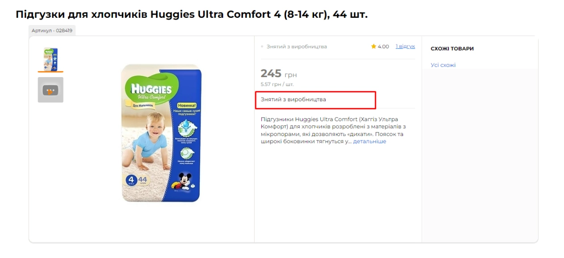Click the 4.00 rating value
The image size is (564, 258).
point(383,46)
